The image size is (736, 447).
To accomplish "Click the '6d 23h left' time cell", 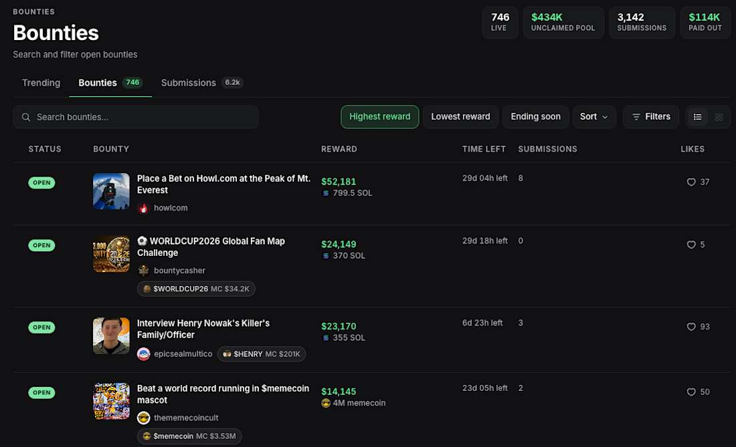I will (482, 323).
